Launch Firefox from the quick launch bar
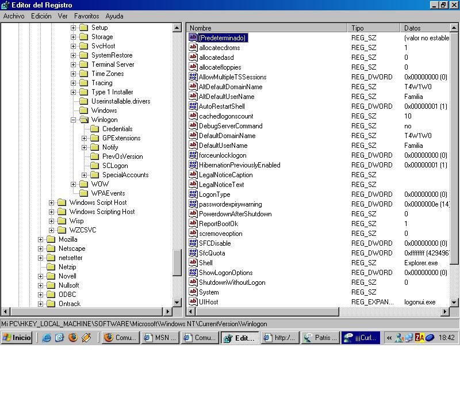The image size is (460, 420). pos(73,338)
